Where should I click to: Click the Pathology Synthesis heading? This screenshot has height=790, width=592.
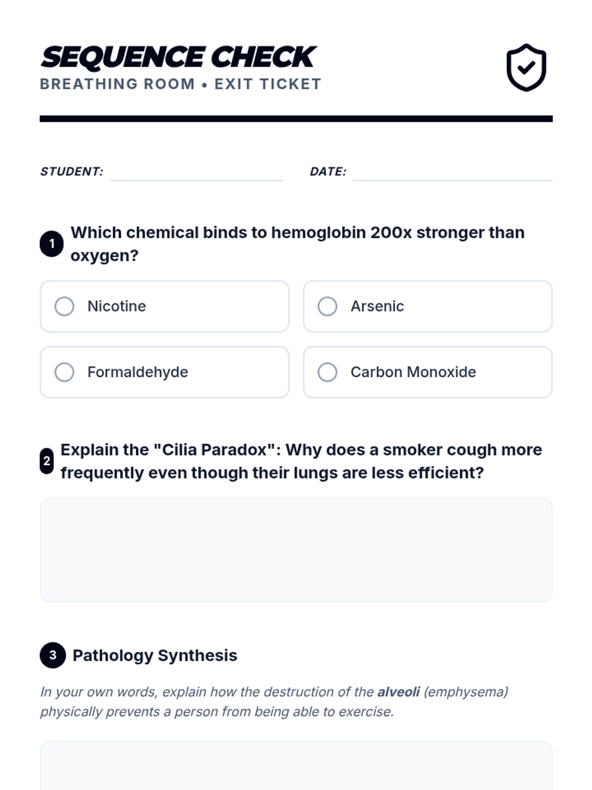[154, 655]
